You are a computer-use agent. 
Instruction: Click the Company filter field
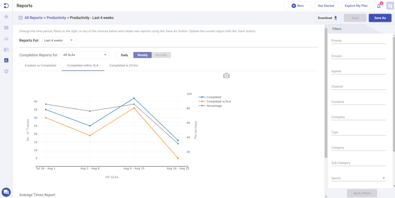(x=358, y=117)
